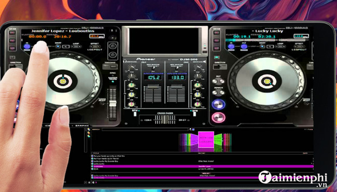Click the small icon right of search field
The image size is (337, 192).
tap(190, 130)
